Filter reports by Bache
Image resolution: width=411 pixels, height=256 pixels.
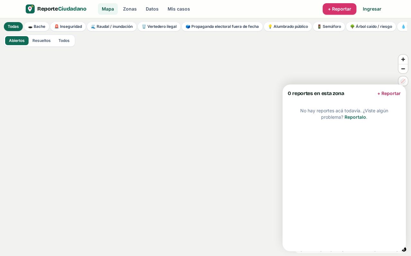(x=37, y=27)
